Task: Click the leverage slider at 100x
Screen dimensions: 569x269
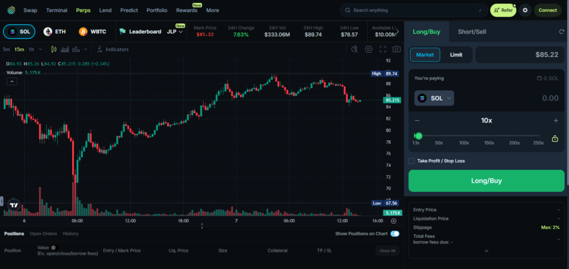Action: pyautogui.click(x=464, y=136)
